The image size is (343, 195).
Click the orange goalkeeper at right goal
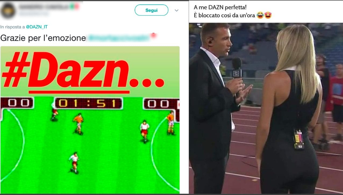(171, 122)
